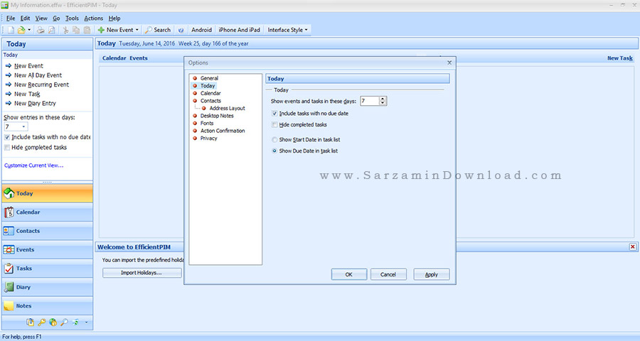Click the green recycle bin icon
Image resolution: width=640 pixels, height=341 pixels.
point(75,323)
